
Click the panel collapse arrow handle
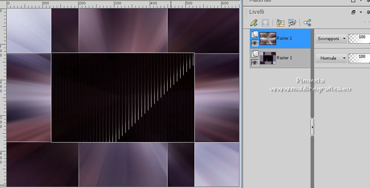(x=312, y=127)
